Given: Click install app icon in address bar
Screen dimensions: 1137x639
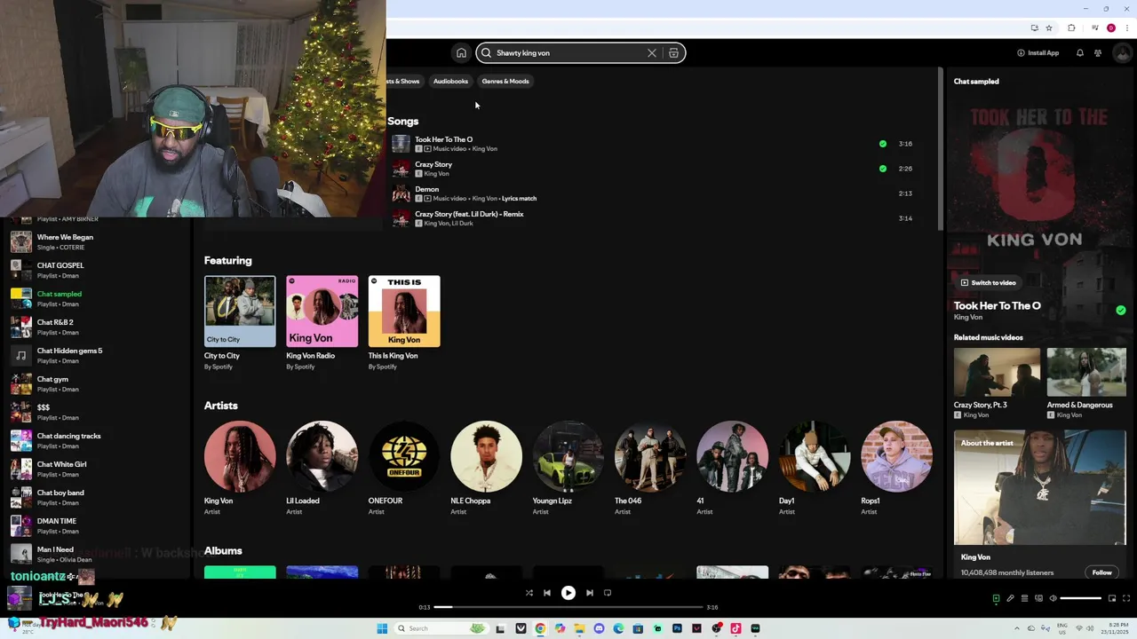Looking at the screenshot, I should coord(1034,28).
